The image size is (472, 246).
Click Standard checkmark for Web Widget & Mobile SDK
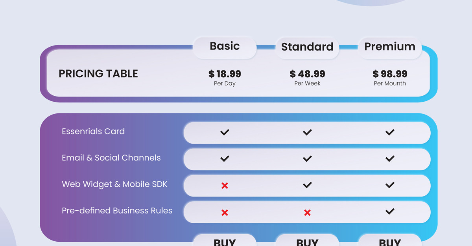point(307,185)
